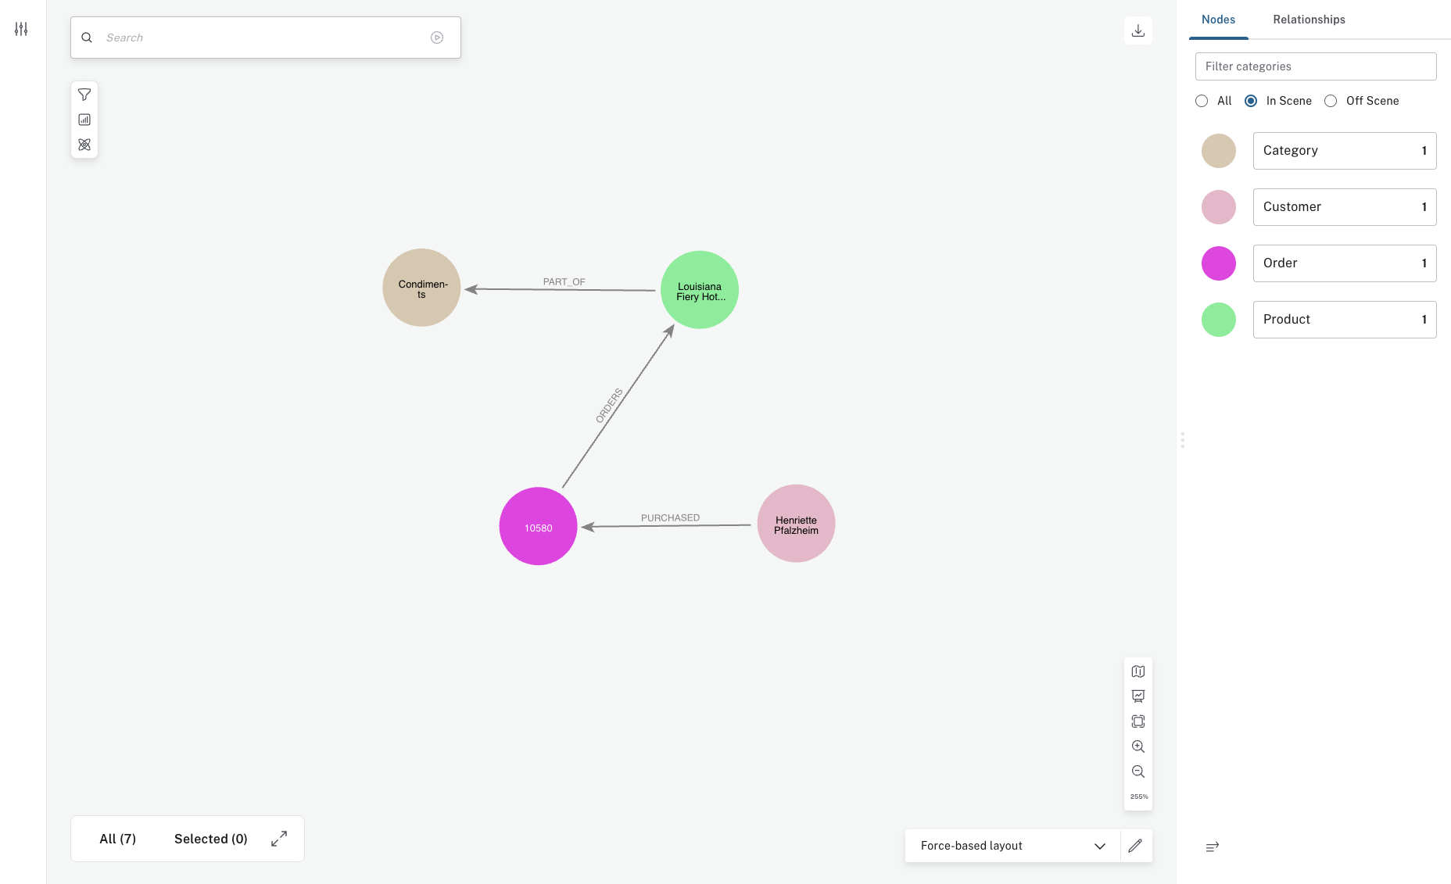Switch to the Nodes tab
Screen dimensions: 1451x884
(x=1218, y=20)
